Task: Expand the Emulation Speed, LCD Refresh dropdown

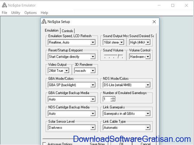Action: [93, 42]
